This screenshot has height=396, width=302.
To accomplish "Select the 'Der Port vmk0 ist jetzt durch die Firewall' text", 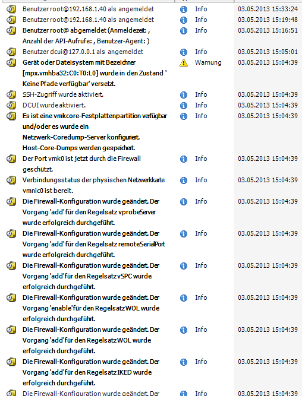I will 81,159.
